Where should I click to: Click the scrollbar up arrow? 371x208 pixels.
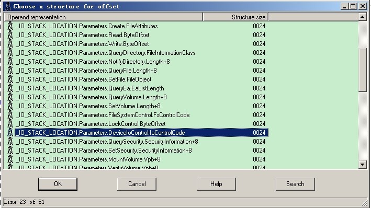pos(362,17)
